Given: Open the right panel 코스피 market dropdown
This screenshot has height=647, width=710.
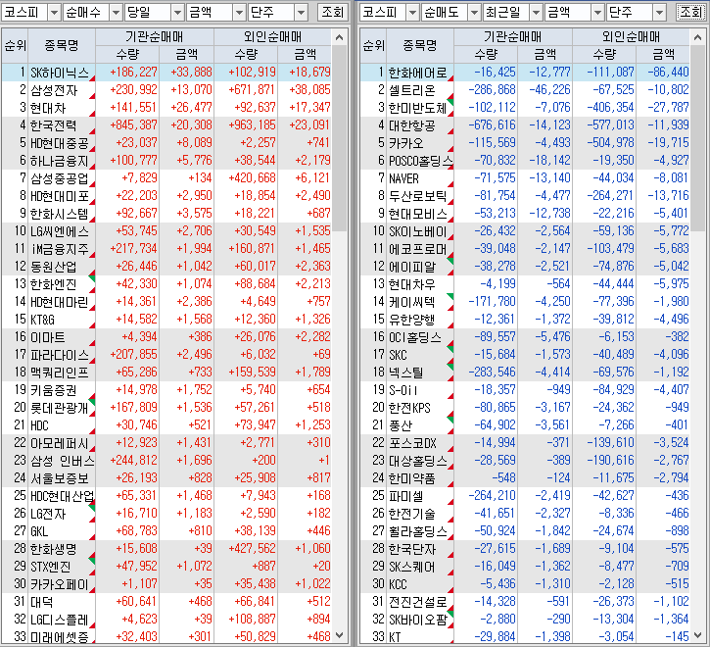Looking at the screenshot, I should [x=412, y=12].
